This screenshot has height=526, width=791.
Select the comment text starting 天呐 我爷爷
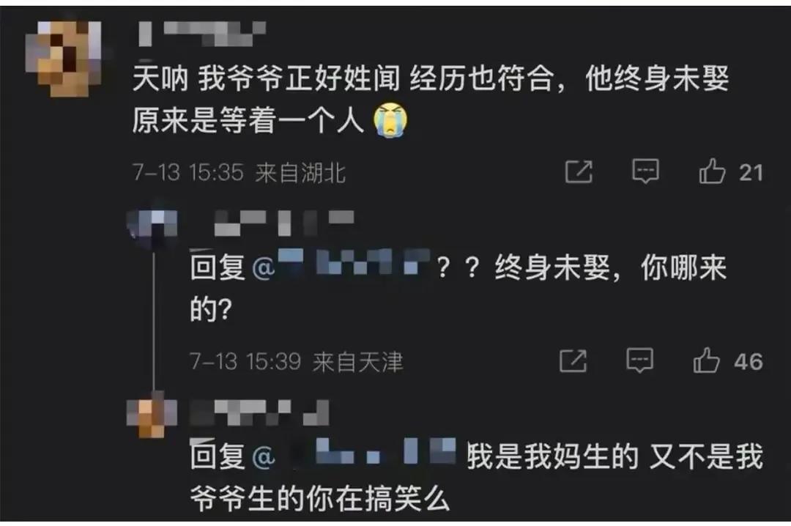pos(431,99)
